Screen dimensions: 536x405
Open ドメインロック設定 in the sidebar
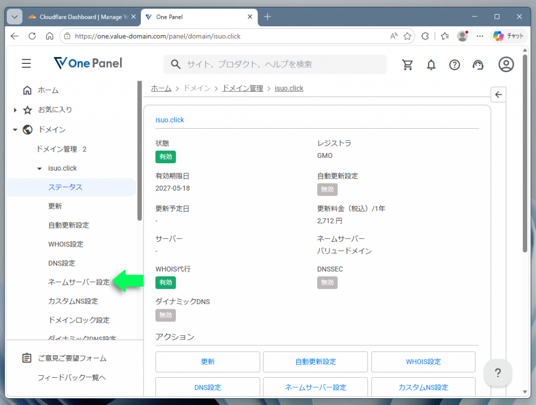click(79, 320)
